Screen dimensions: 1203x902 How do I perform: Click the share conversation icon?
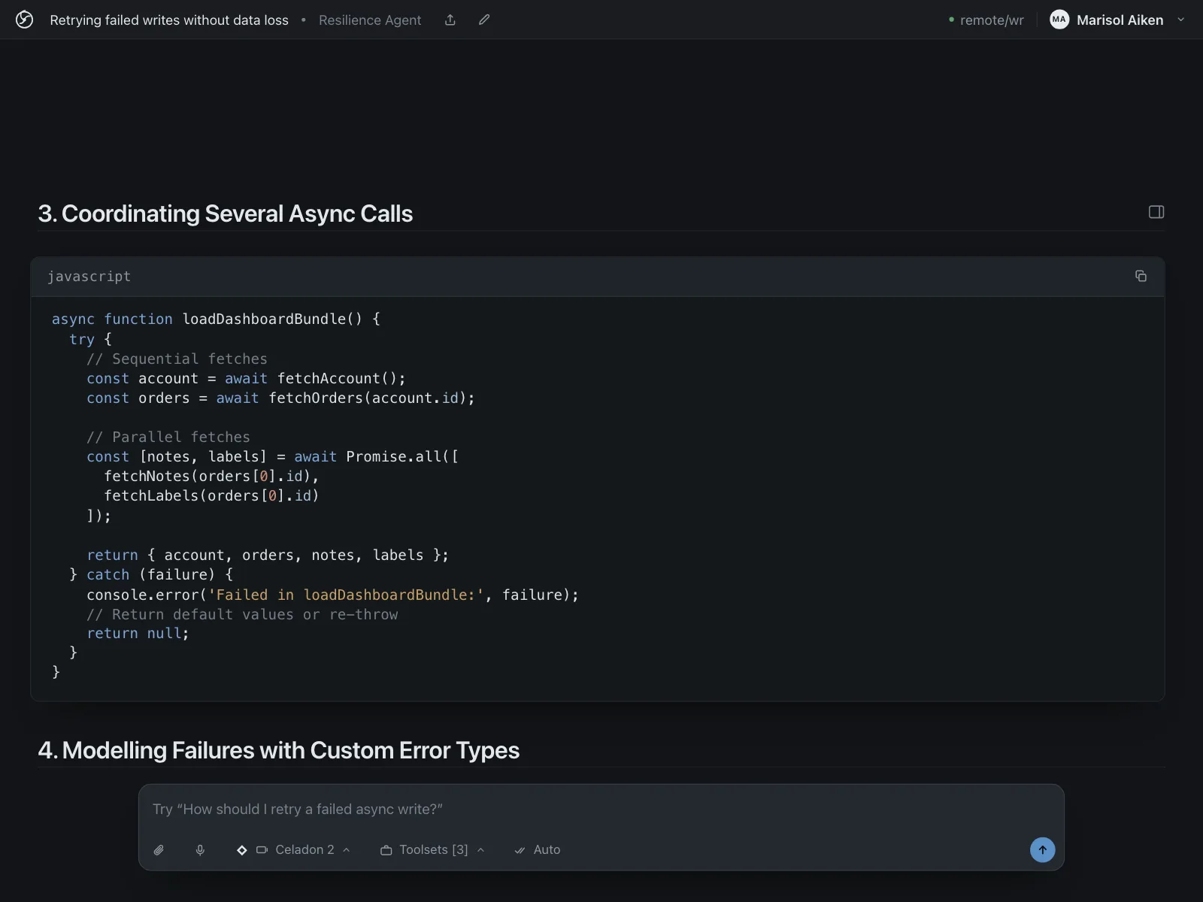point(450,20)
